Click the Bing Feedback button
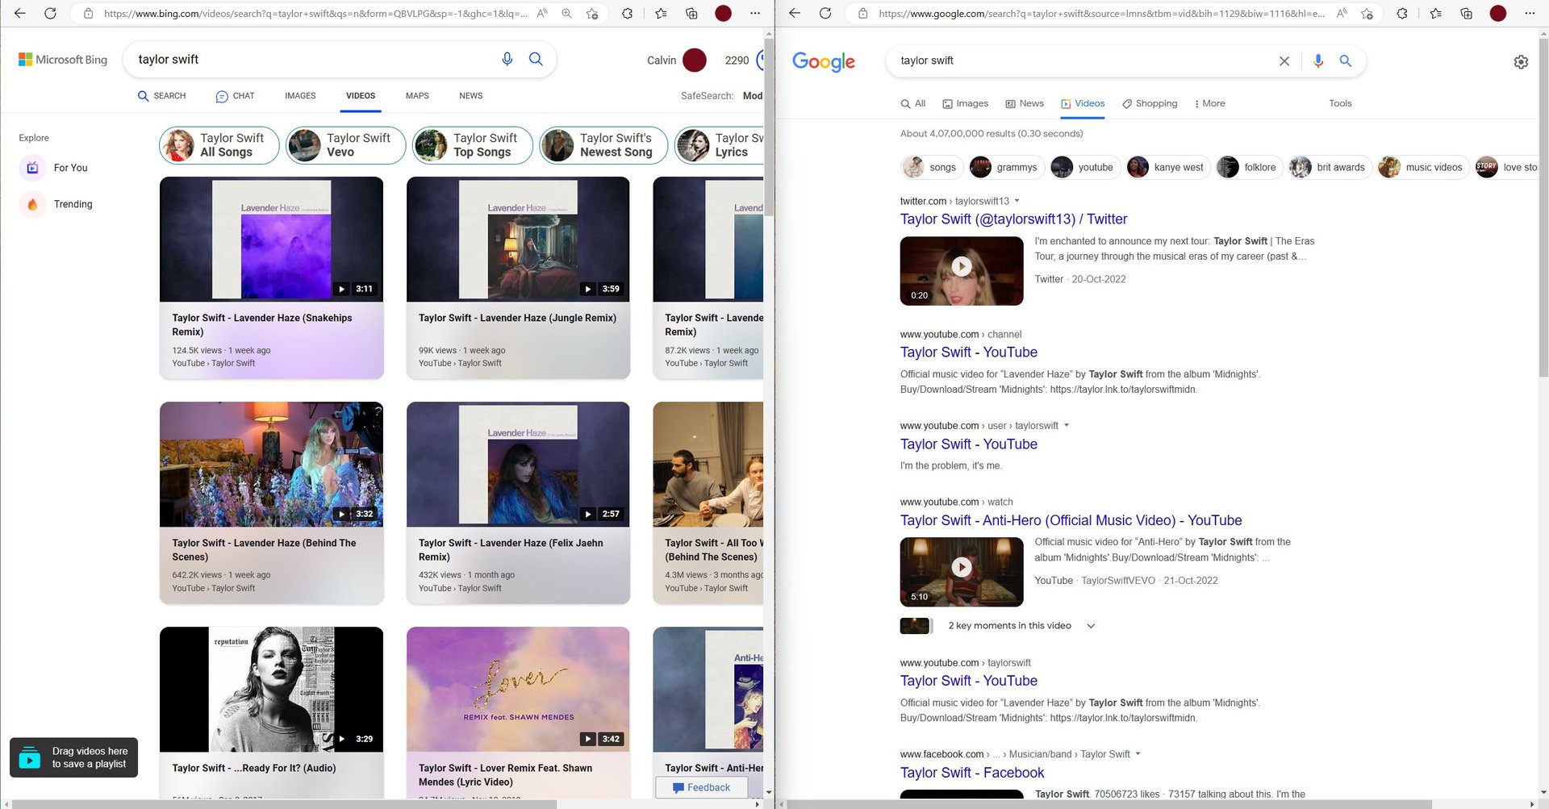The height and width of the screenshot is (809, 1549). tap(701, 787)
